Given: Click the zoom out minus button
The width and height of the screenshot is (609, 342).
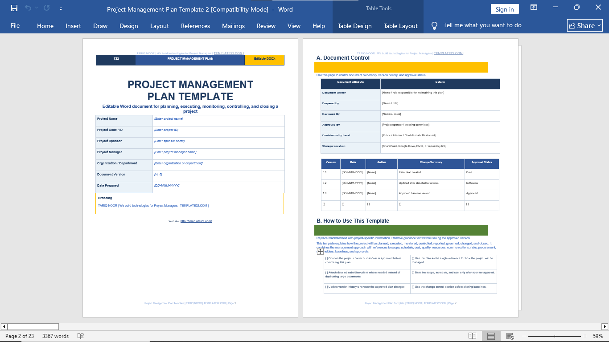Looking at the screenshot, I should pyautogui.click(x=524, y=336).
